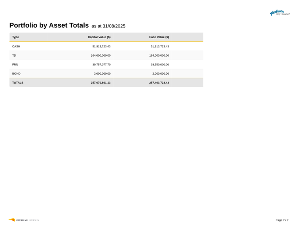Click the CASH capital value cell
This screenshot has height=231, width=299.
[x=101, y=46]
